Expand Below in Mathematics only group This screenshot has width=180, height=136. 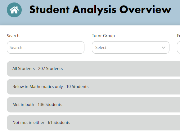[93, 87]
